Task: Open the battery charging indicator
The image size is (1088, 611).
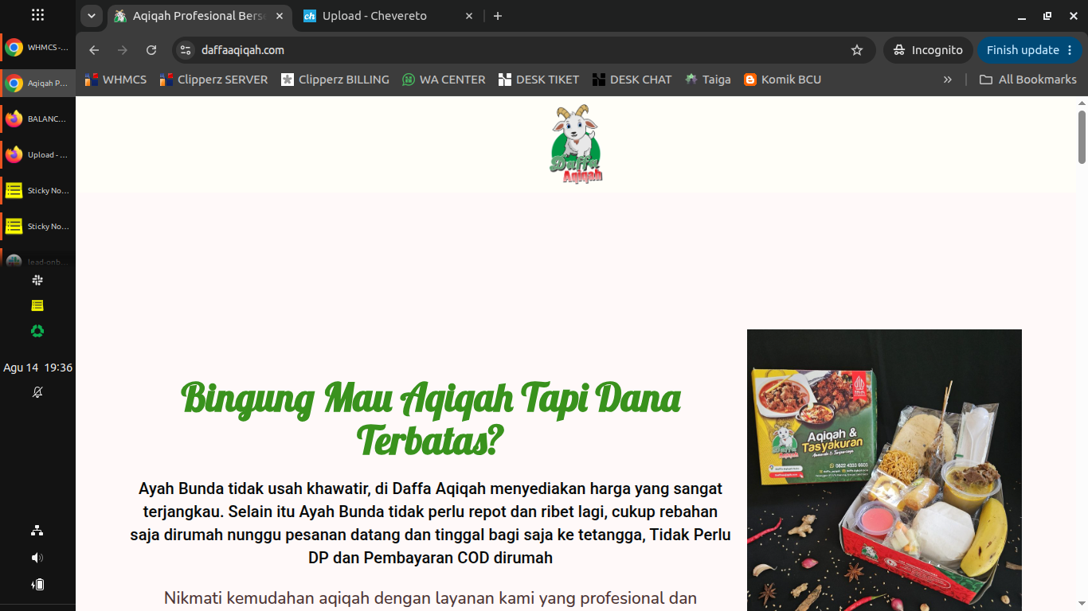Action: (37, 585)
